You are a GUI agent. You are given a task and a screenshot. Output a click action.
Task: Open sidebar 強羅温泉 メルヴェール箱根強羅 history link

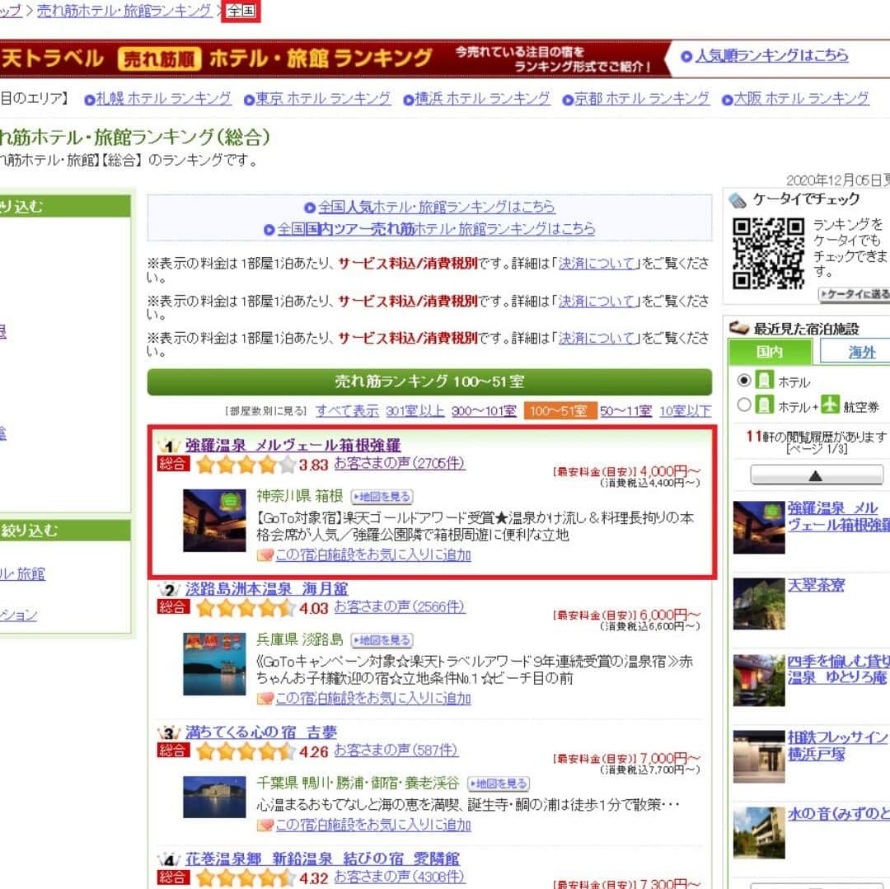coord(838,517)
